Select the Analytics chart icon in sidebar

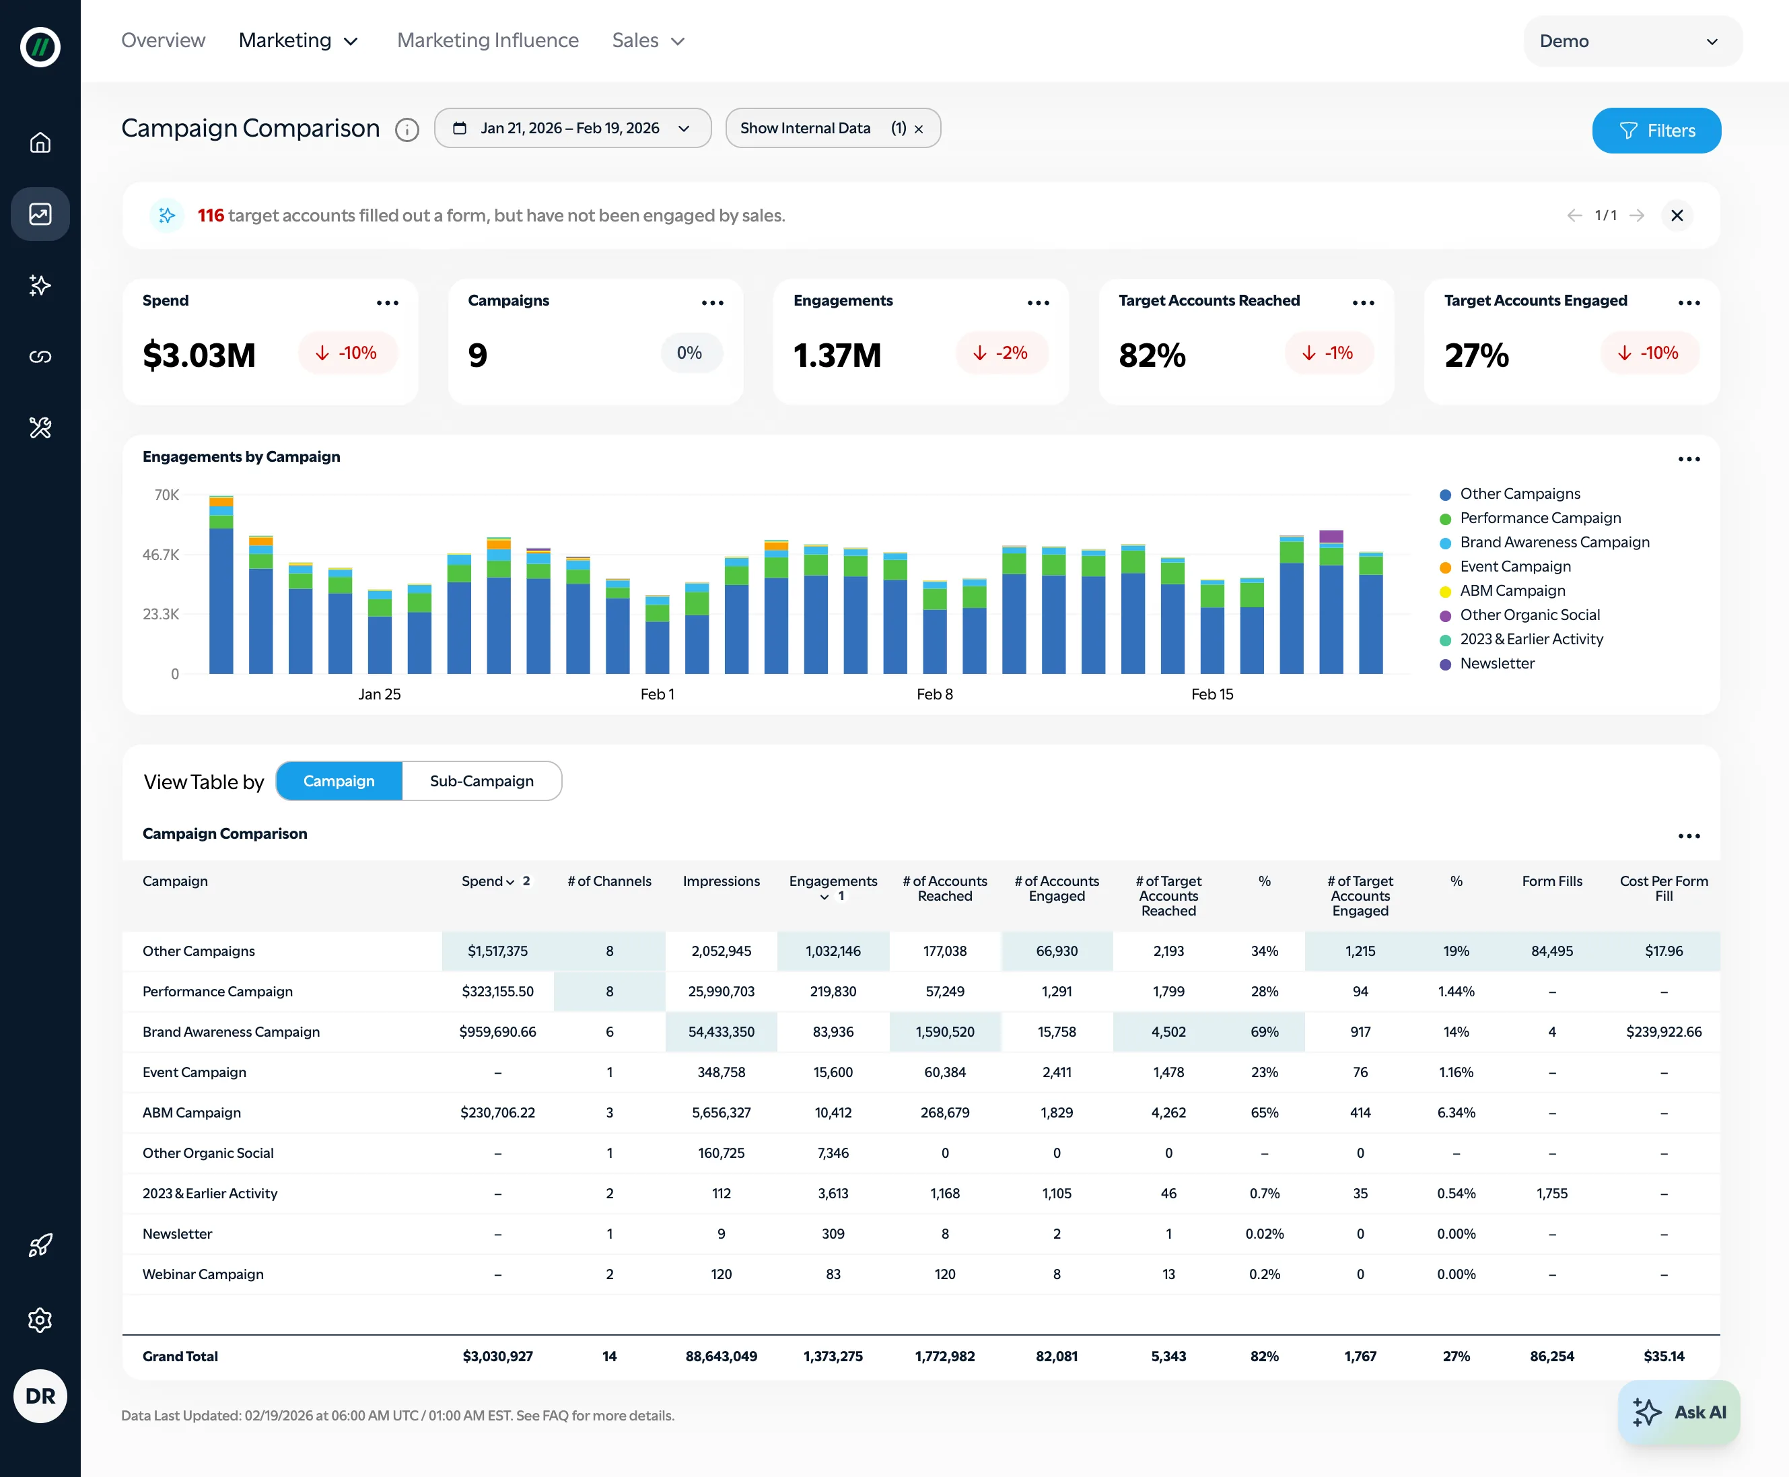[x=40, y=213]
